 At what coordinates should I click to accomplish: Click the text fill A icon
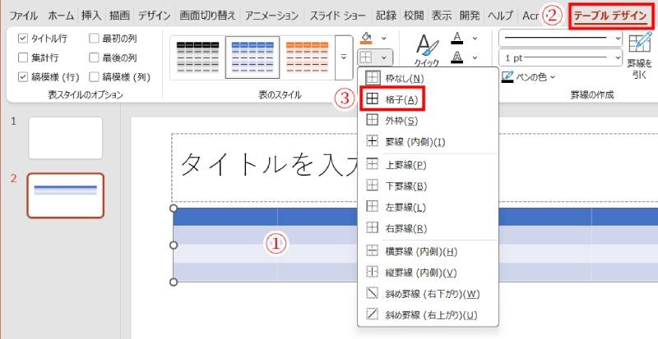point(457,39)
